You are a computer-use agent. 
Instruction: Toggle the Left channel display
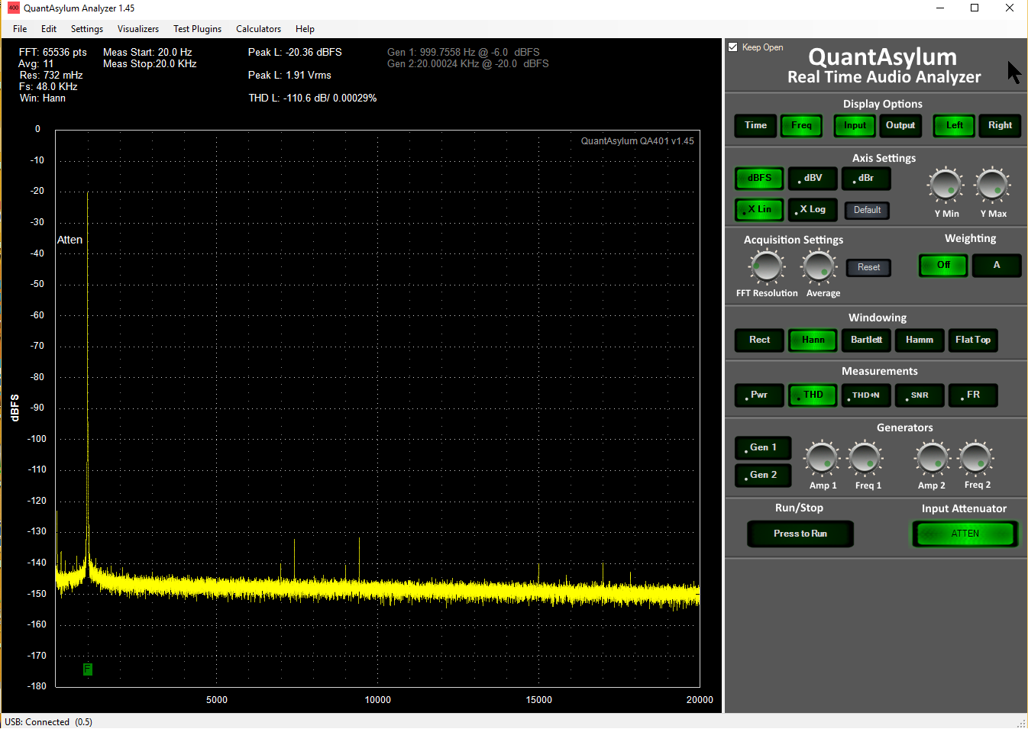(955, 126)
